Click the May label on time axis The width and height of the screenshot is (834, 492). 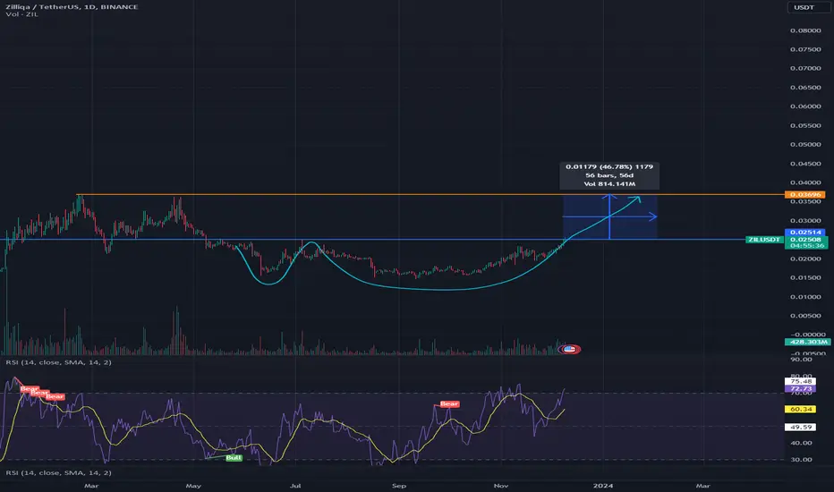pos(193,486)
